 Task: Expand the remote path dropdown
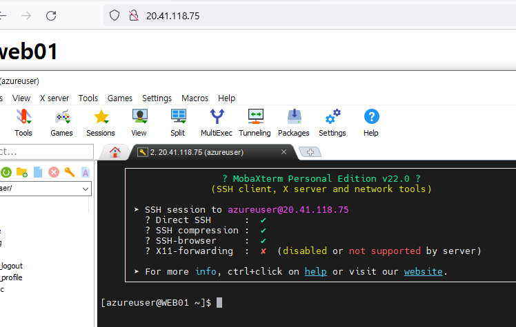[86, 189]
